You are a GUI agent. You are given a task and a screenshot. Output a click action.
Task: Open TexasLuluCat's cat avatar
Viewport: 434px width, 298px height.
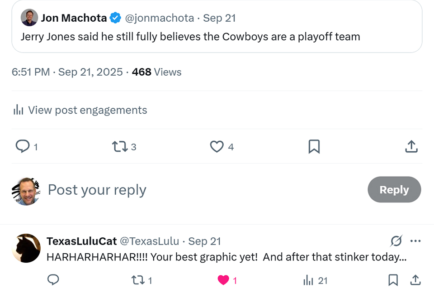coord(26,248)
